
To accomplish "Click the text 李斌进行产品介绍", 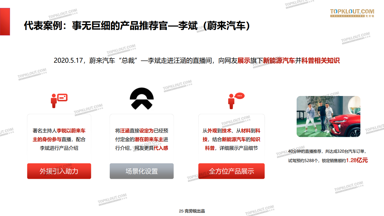I will (59, 148).
